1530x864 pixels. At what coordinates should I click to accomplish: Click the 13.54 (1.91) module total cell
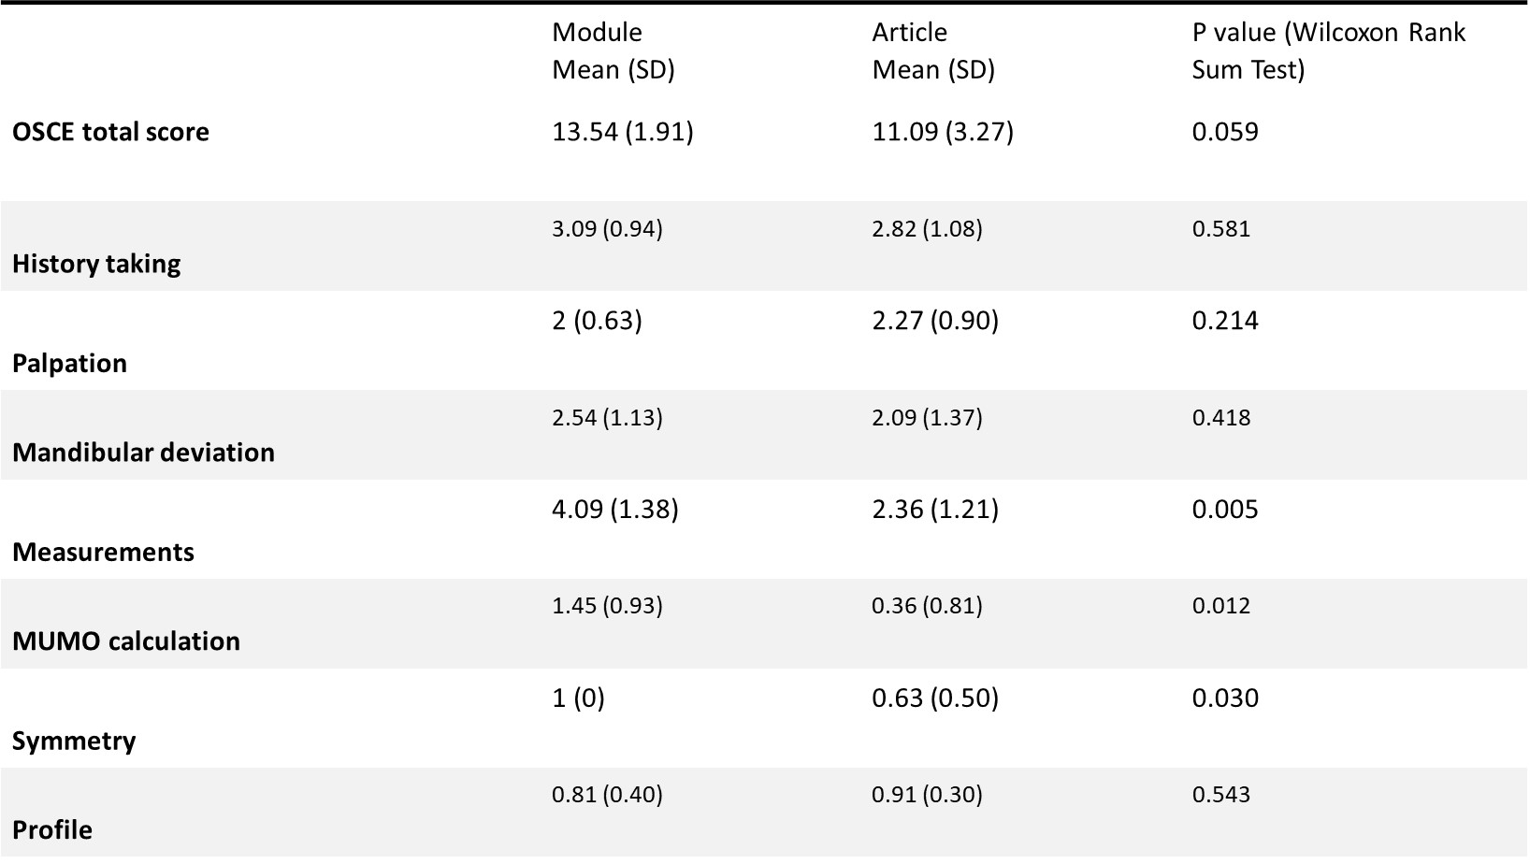pyautogui.click(x=622, y=132)
